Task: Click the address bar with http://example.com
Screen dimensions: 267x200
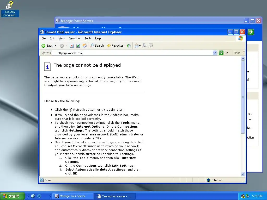Action: [132, 53]
